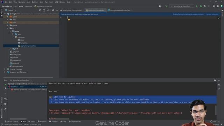Open the Event Log
The width and height of the screenshot is (224, 126).
[215, 121]
